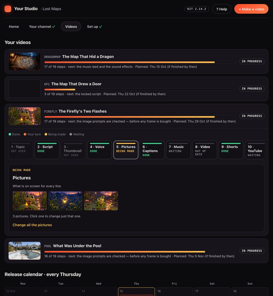The width and height of the screenshot is (273, 296).
Task: Click the orange Your Studio logo square
Action: click(x=8, y=9)
